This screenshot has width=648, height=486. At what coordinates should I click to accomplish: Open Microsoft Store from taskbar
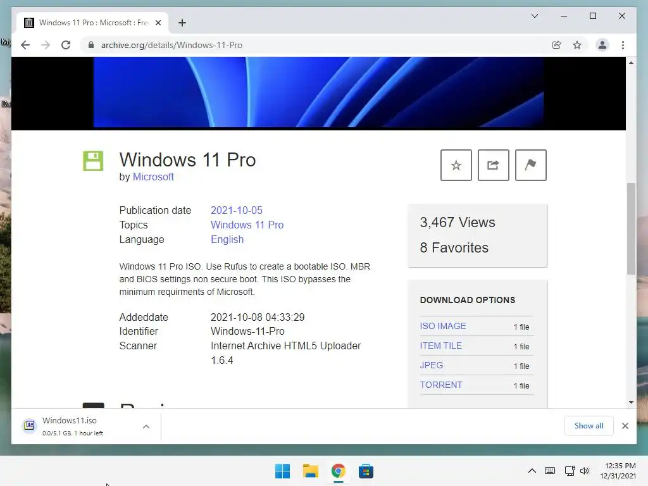click(x=366, y=471)
